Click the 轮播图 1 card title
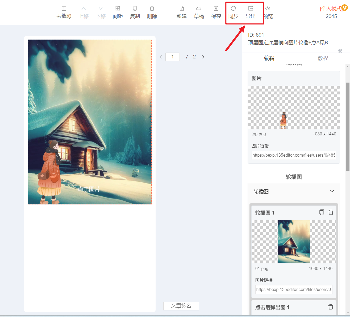 click(265, 213)
